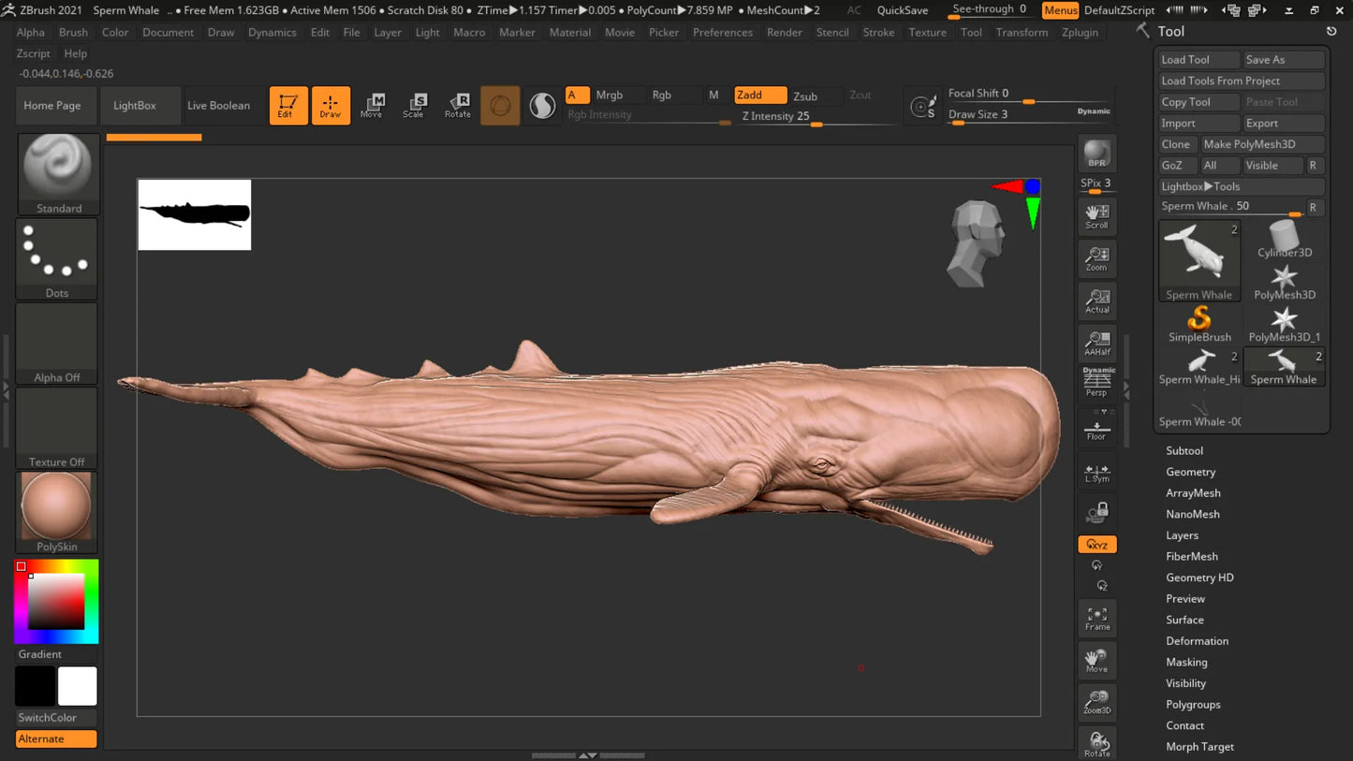Screen dimensions: 1353x761
Task: Expand the Subtool palette section
Action: click(1184, 451)
